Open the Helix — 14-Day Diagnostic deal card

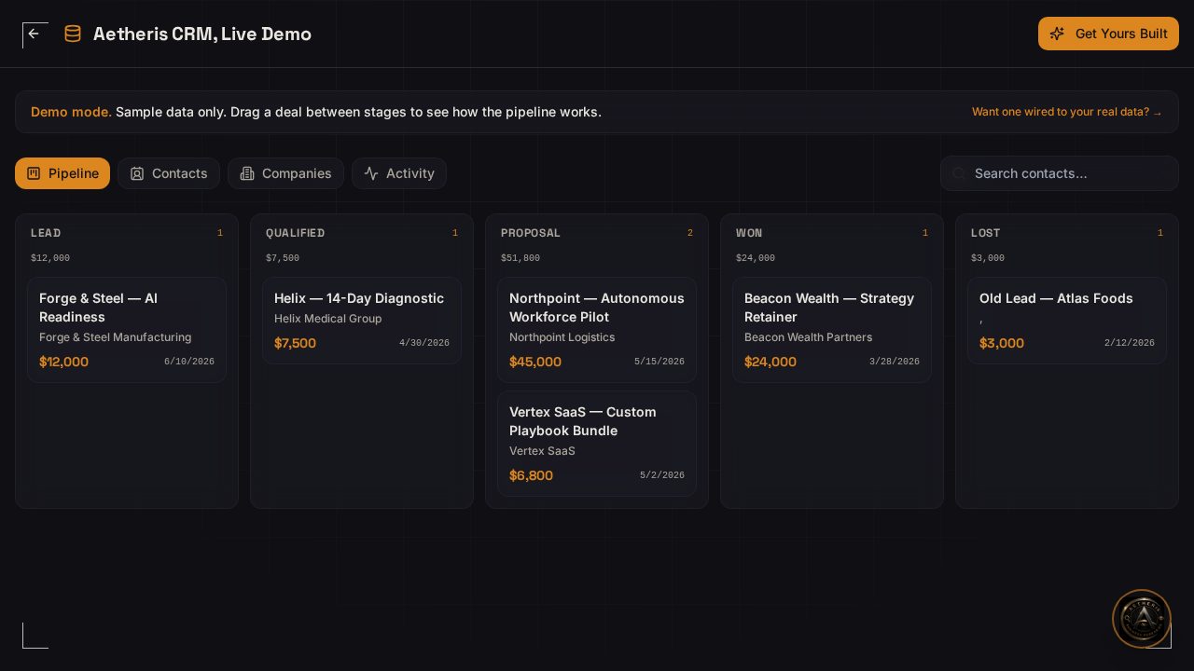(362, 321)
